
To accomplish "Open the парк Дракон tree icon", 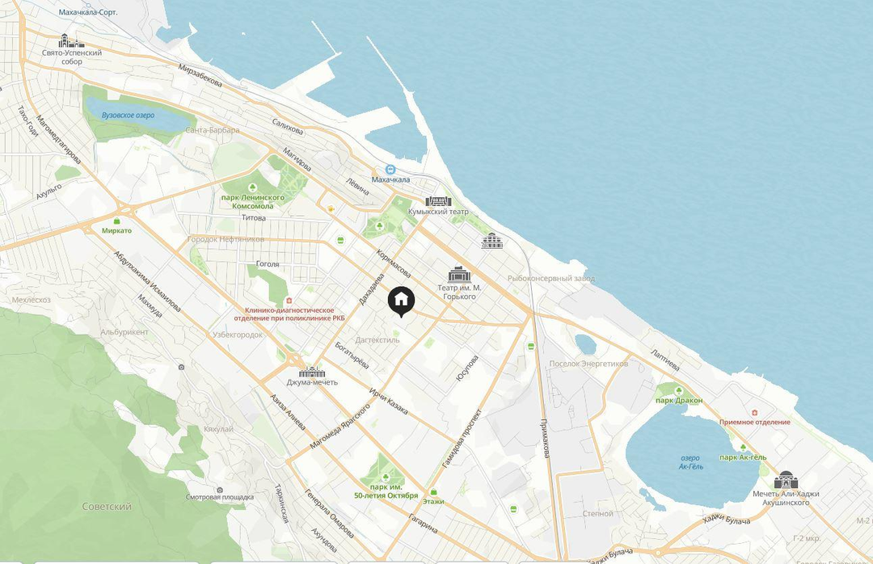I will pos(678,391).
